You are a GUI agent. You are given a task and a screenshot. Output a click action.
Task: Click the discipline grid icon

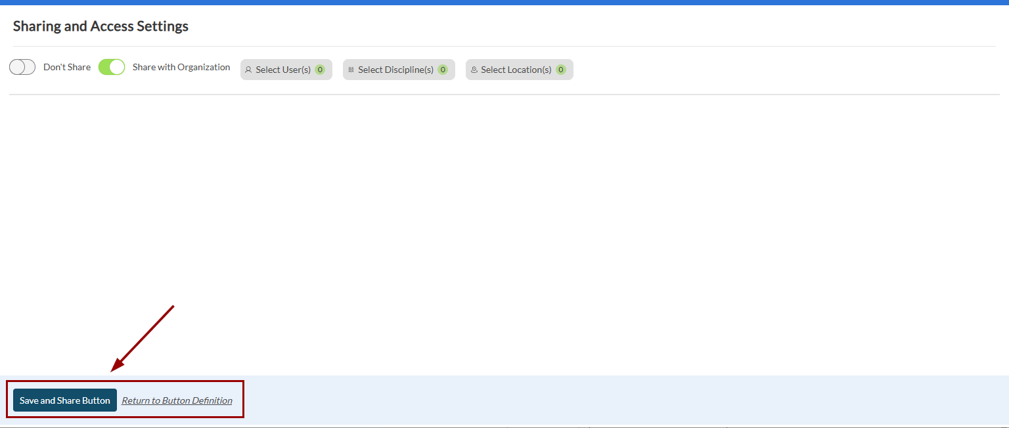[351, 70]
